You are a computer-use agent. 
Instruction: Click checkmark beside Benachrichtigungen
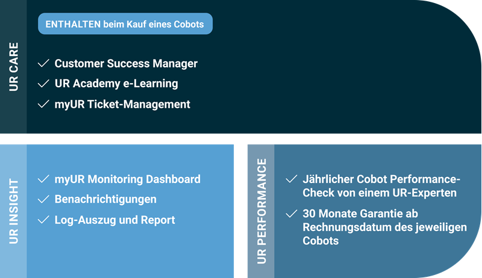(43, 199)
